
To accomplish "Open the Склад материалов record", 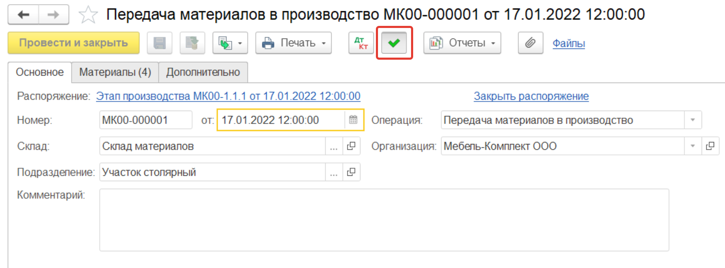I will (x=351, y=146).
